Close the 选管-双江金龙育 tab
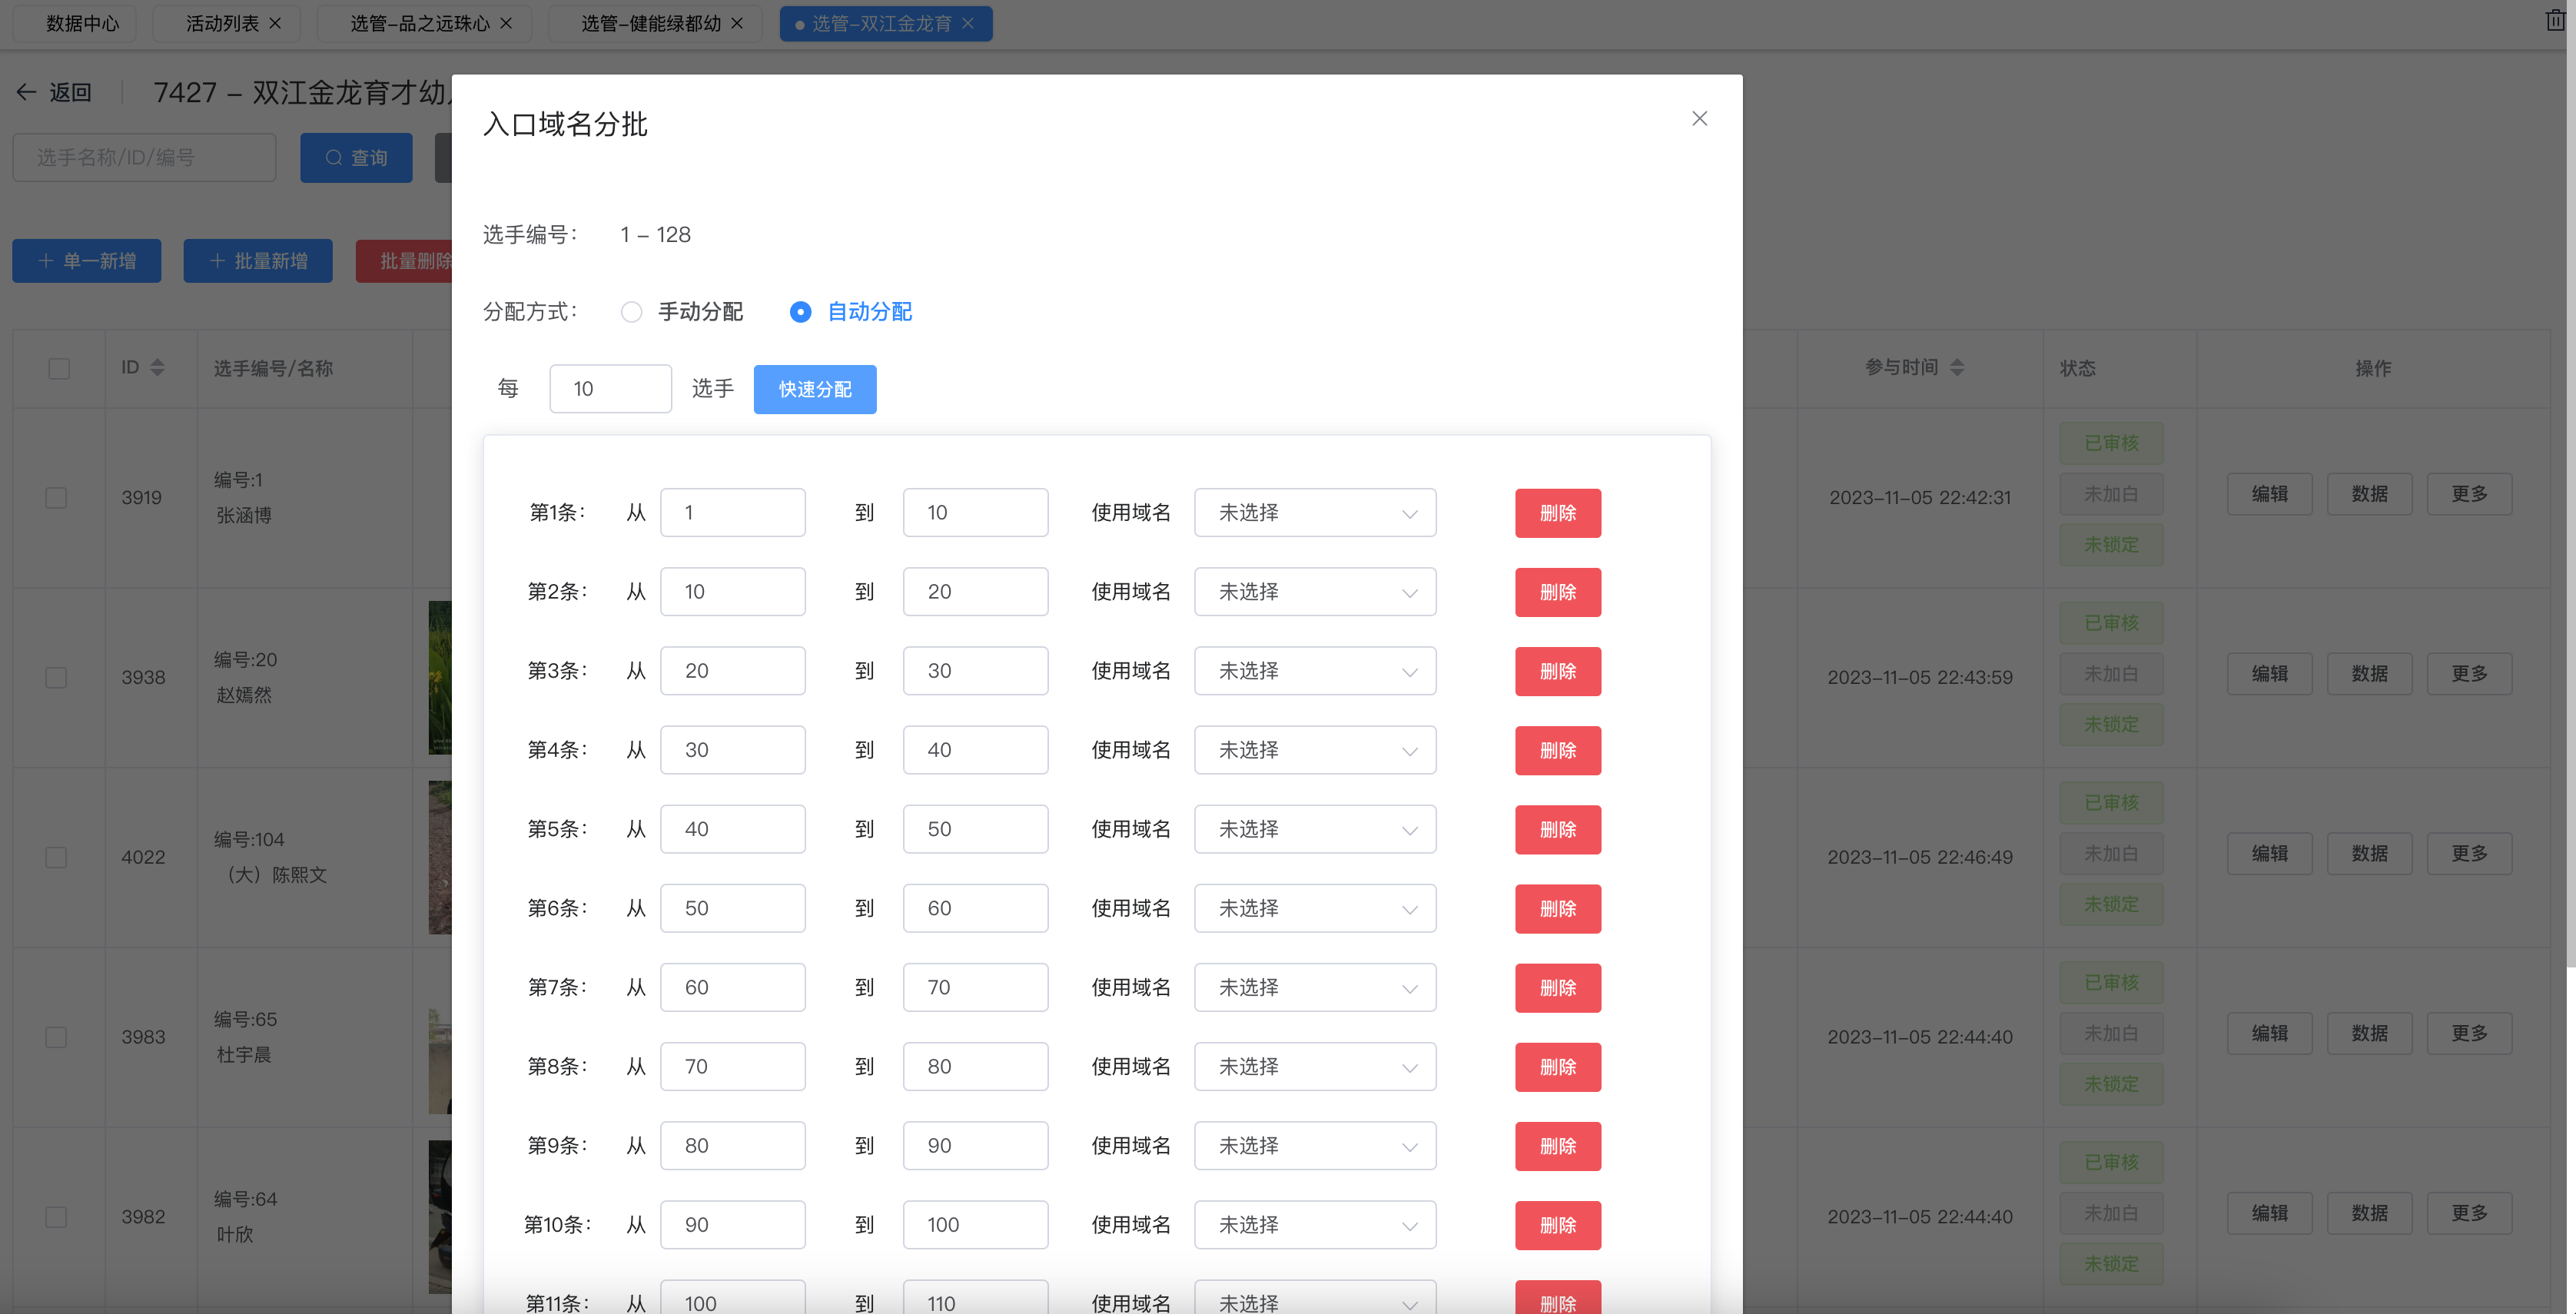The image size is (2576, 1314). [x=967, y=23]
